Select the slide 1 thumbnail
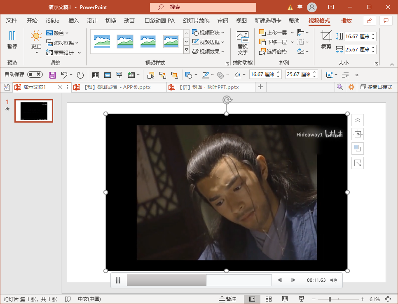 (x=34, y=111)
